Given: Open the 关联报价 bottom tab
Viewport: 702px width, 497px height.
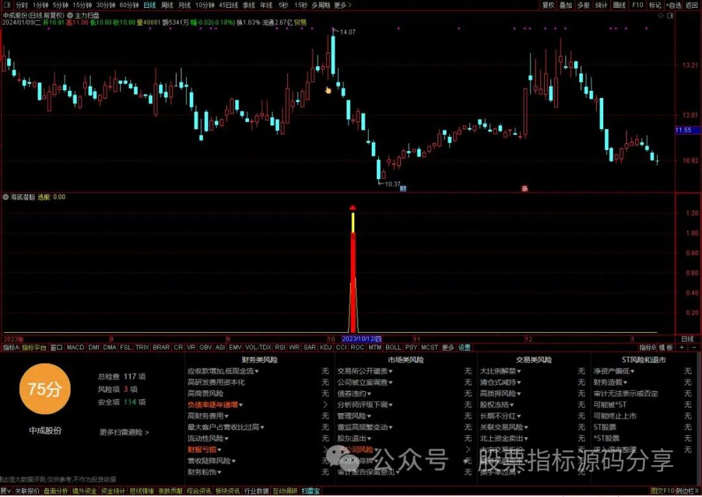Looking at the screenshot, I should pos(27,491).
